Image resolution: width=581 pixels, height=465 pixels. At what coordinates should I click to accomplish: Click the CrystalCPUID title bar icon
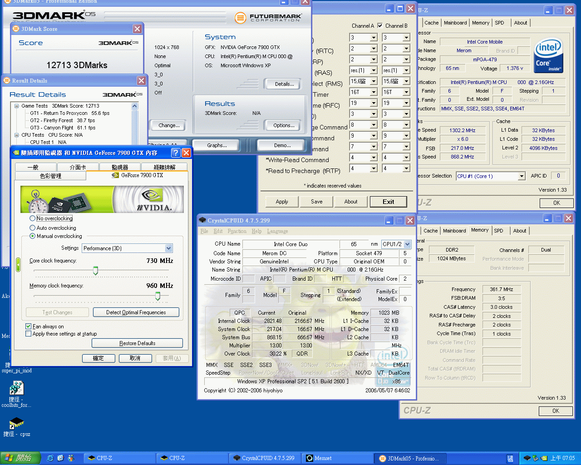pos(202,220)
